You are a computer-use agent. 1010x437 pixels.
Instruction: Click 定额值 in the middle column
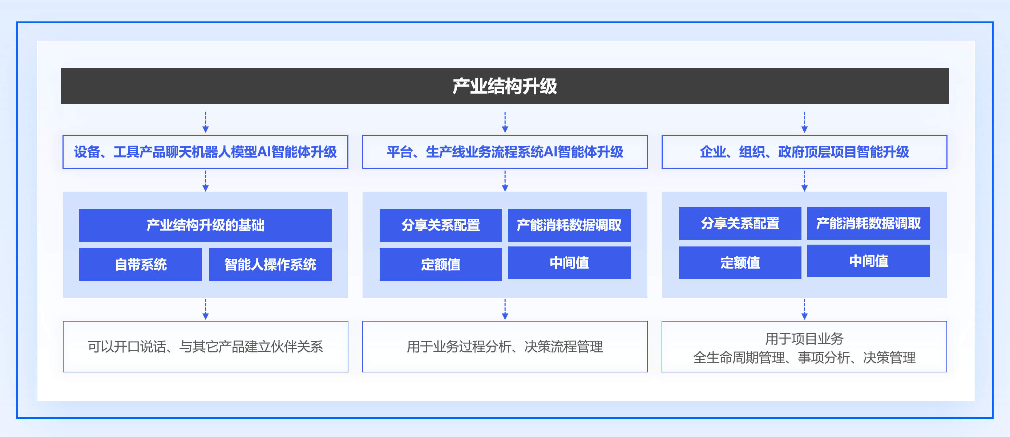click(x=440, y=264)
